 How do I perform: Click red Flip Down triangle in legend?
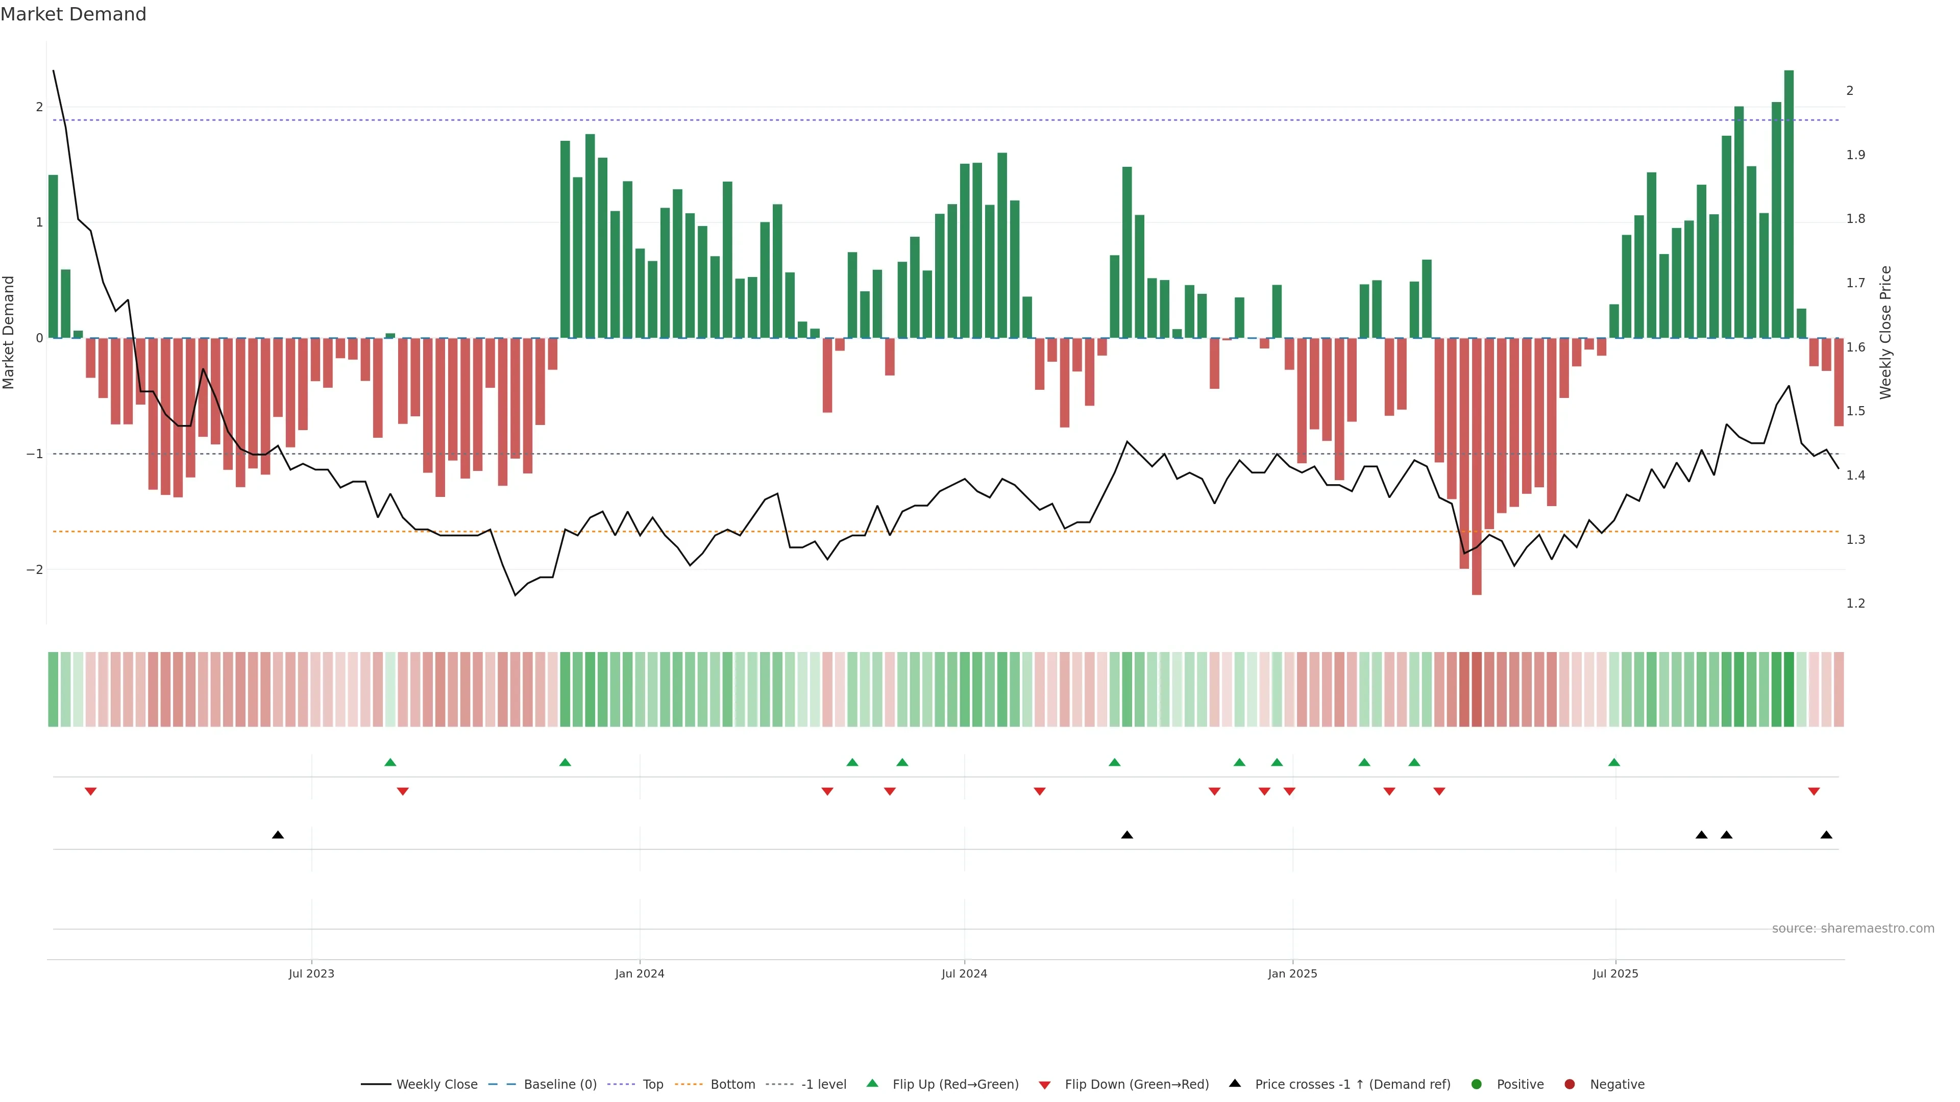pyautogui.click(x=1045, y=1085)
